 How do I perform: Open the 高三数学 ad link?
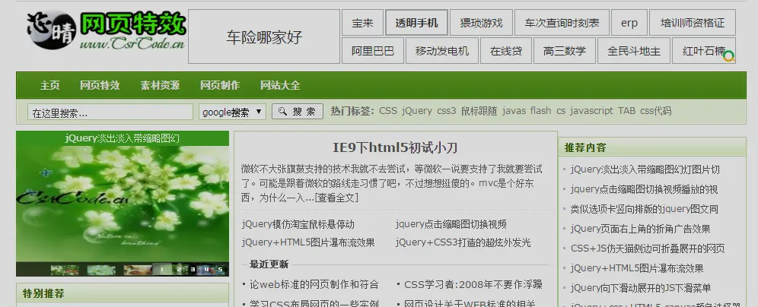coord(565,51)
